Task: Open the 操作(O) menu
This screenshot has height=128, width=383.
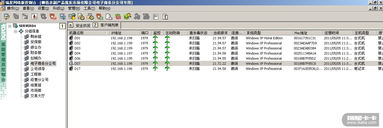Action: point(13,8)
